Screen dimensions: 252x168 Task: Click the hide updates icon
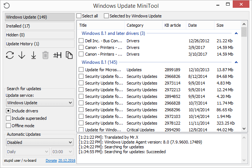click(57, 55)
